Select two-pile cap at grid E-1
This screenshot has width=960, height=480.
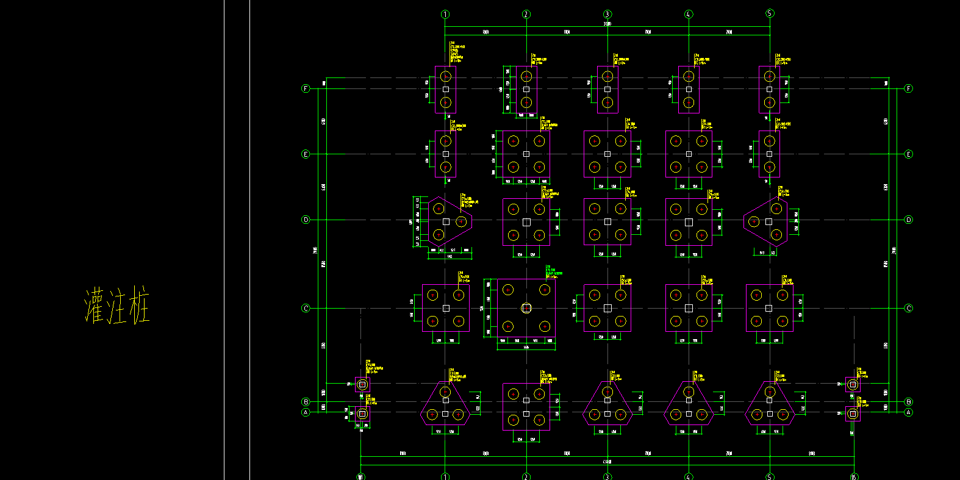tap(445, 154)
